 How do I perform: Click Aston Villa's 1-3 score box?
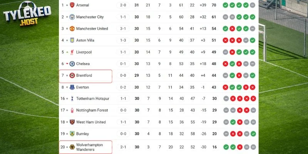(x=123, y=40)
